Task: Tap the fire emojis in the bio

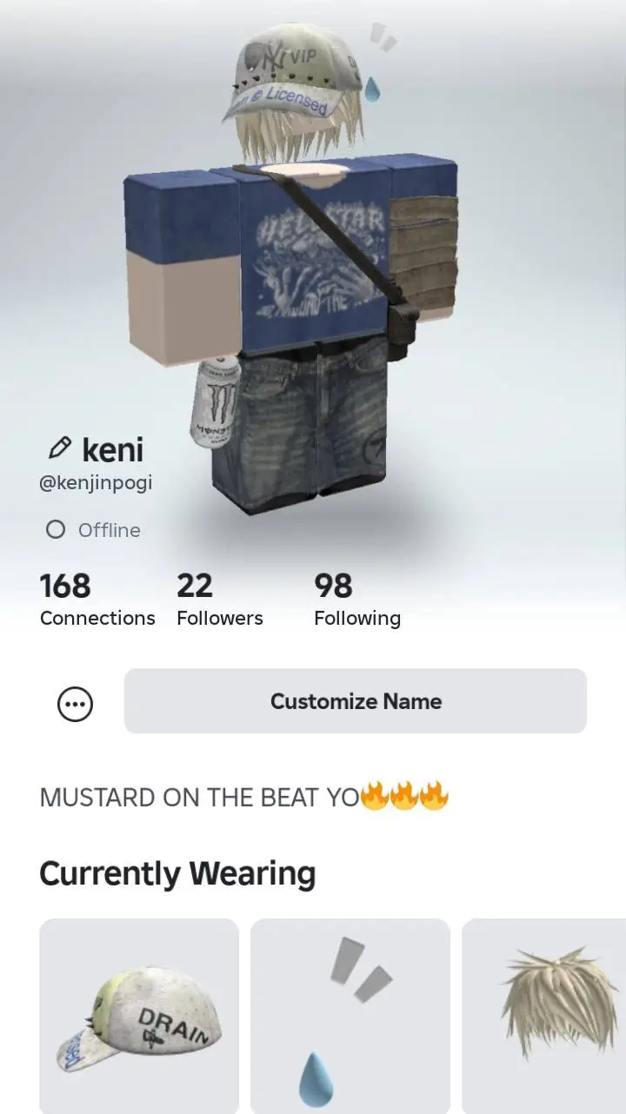Action: [x=404, y=796]
